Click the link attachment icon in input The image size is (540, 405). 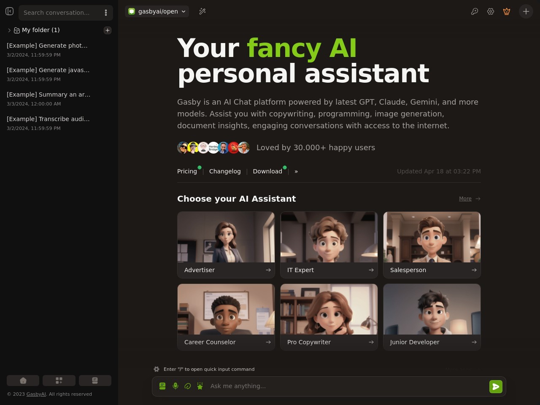tap(188, 386)
